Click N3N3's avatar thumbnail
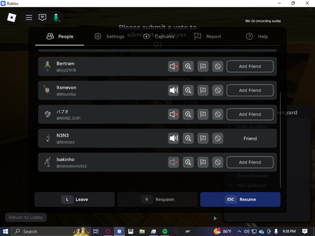315x236 pixels. point(48,138)
